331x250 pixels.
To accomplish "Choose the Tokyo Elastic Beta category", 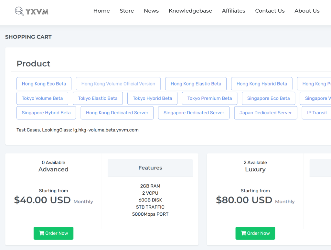I will point(98,98).
